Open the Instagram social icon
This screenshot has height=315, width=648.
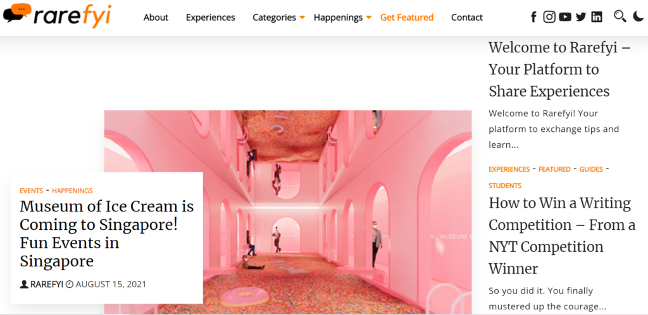click(549, 17)
